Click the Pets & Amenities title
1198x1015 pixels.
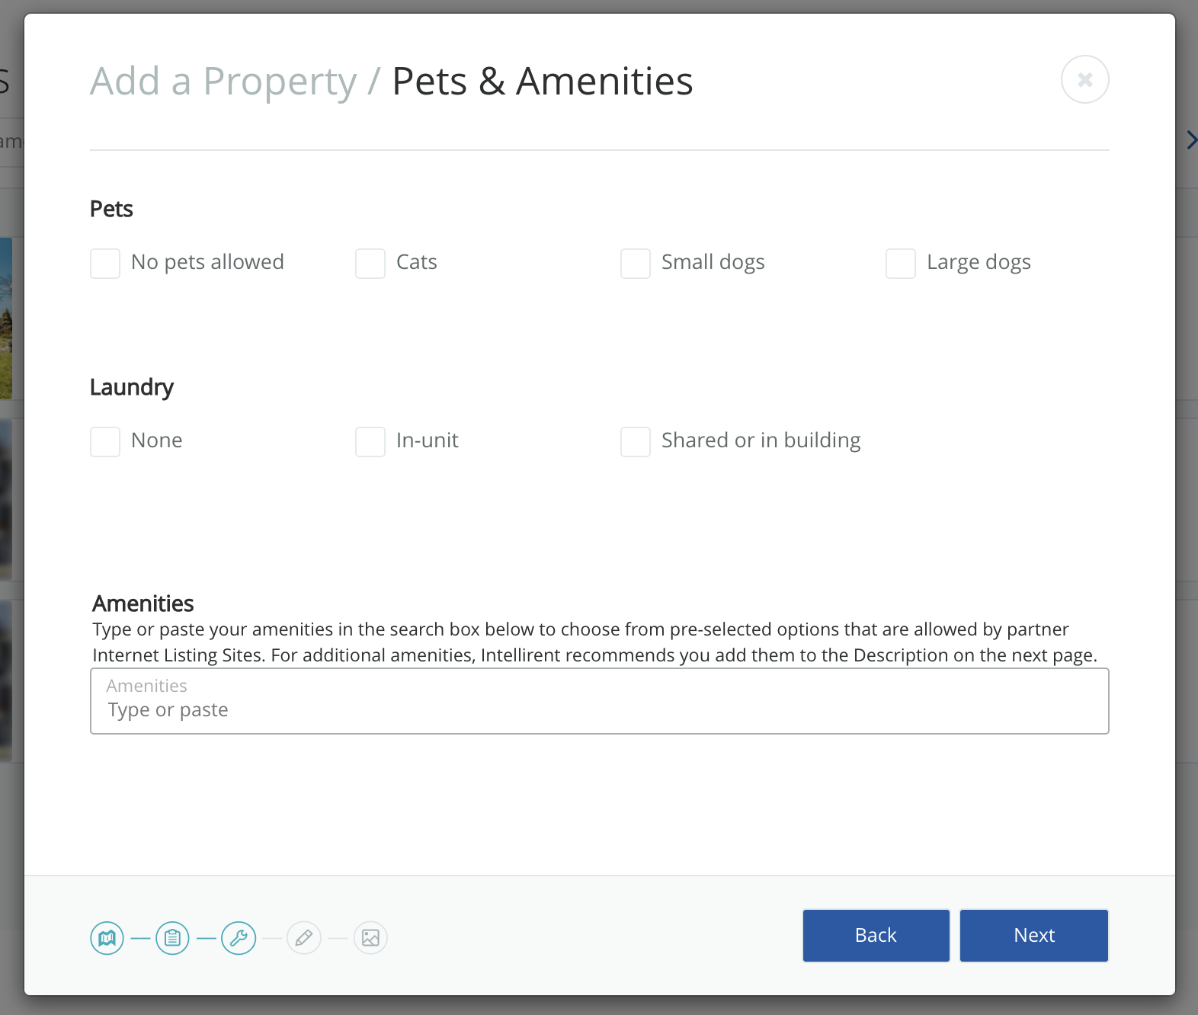click(542, 82)
